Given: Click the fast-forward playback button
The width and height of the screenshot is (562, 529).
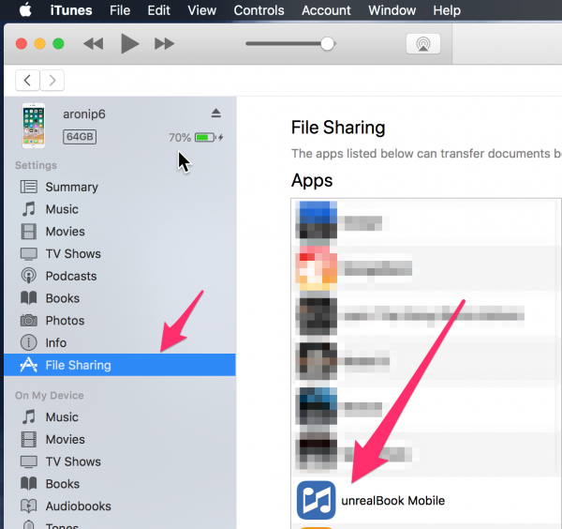Looking at the screenshot, I should coord(164,44).
